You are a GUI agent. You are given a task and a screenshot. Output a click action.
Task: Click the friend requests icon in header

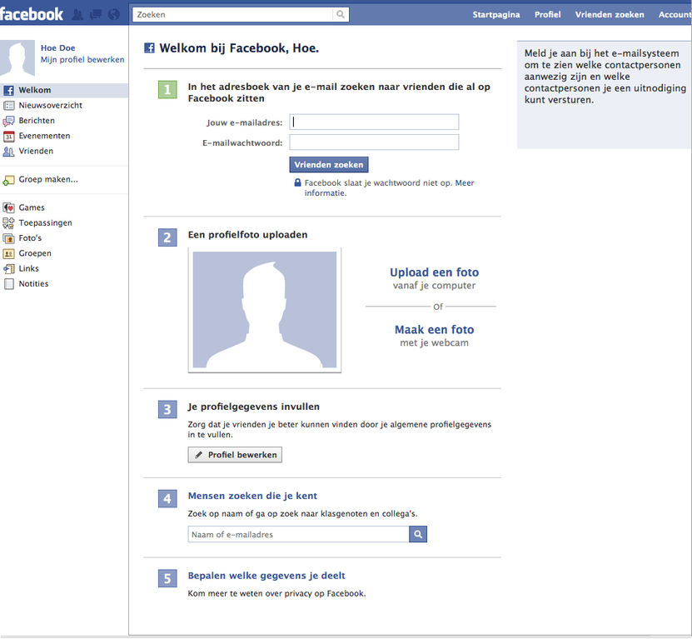77,14
